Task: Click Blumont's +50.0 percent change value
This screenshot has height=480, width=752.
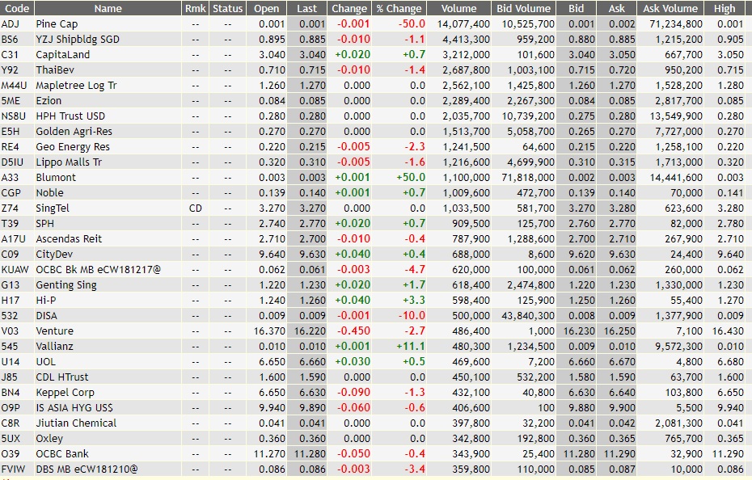Action: [x=409, y=177]
